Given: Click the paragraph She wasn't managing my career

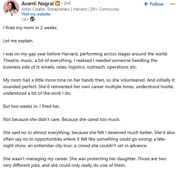Looking at the screenshot, I should click(x=84, y=162).
